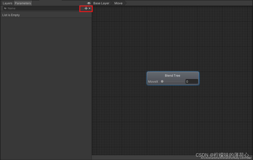The image size is (253, 160).
Task: Click Base Layer in the breadcrumb bar
Action: (x=101, y=3)
